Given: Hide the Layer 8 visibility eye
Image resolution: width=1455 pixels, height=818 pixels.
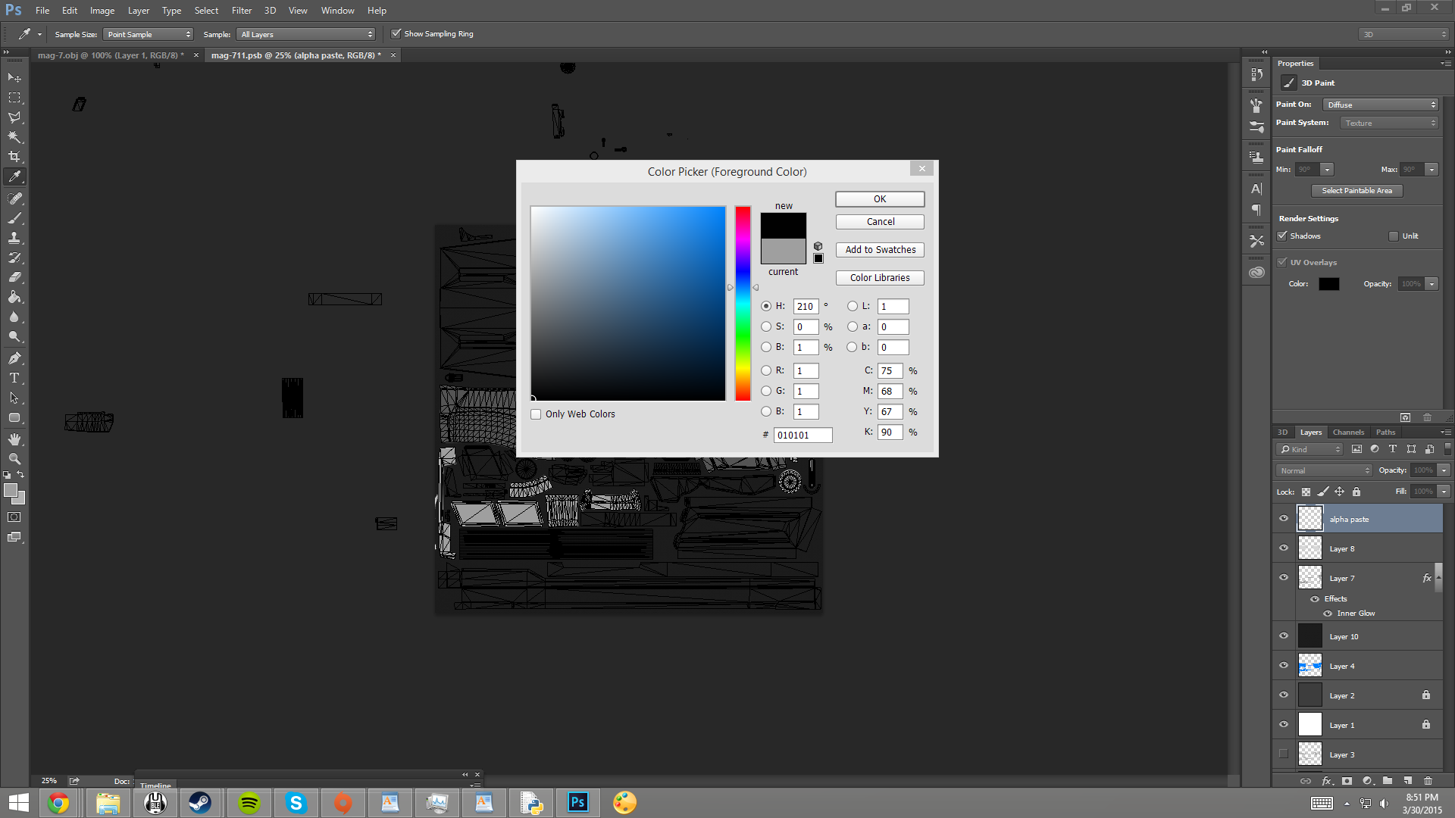Looking at the screenshot, I should pyautogui.click(x=1284, y=548).
